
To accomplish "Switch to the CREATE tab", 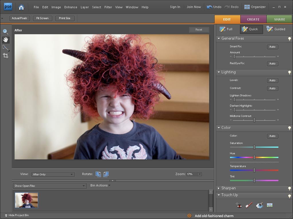I will (x=253, y=19).
